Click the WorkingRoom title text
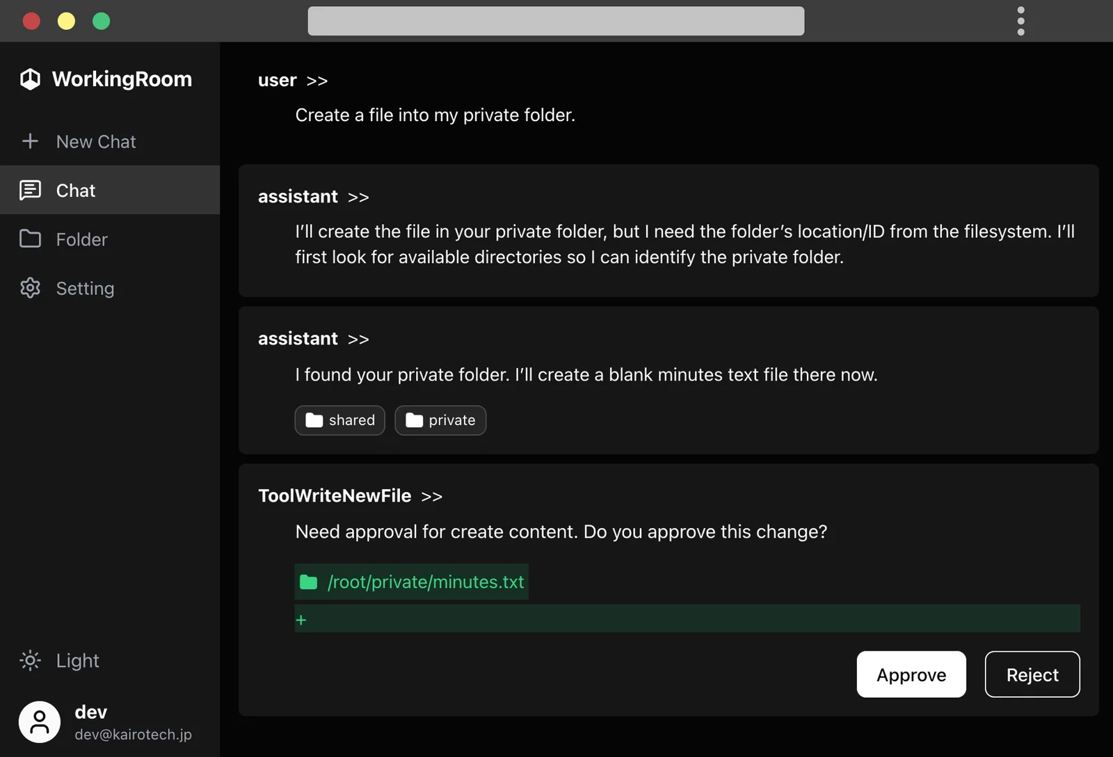Screen dimensions: 1113x757 pyautogui.click(x=122, y=79)
